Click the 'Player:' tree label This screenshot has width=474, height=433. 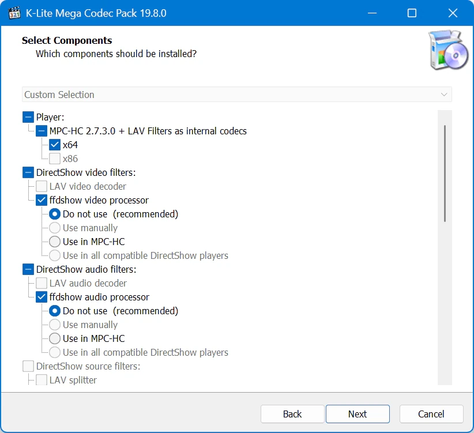coord(50,117)
